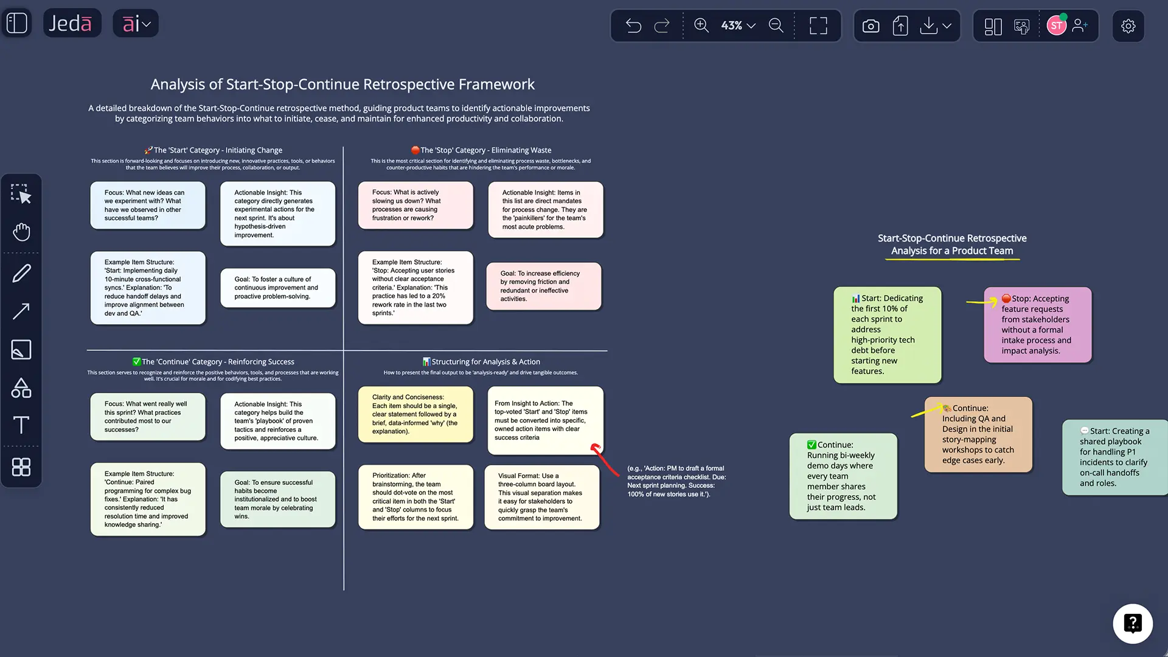Activate the hand pan tool
Viewport: 1168px width, 657px height.
[x=21, y=232]
